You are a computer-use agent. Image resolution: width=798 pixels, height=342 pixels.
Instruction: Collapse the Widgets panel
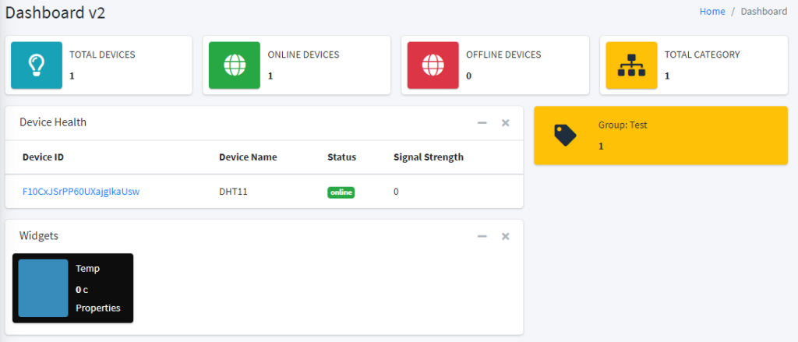(x=482, y=236)
